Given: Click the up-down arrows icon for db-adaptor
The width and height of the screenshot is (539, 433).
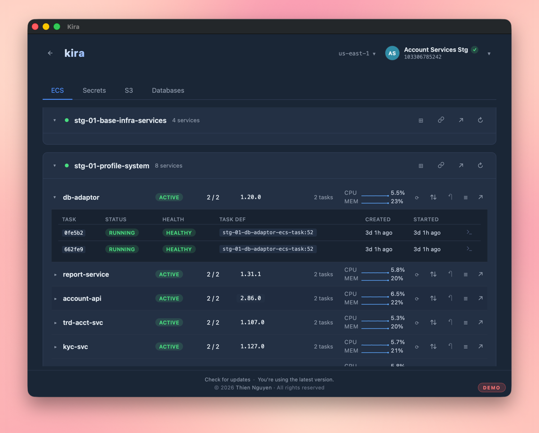Looking at the screenshot, I should point(433,197).
